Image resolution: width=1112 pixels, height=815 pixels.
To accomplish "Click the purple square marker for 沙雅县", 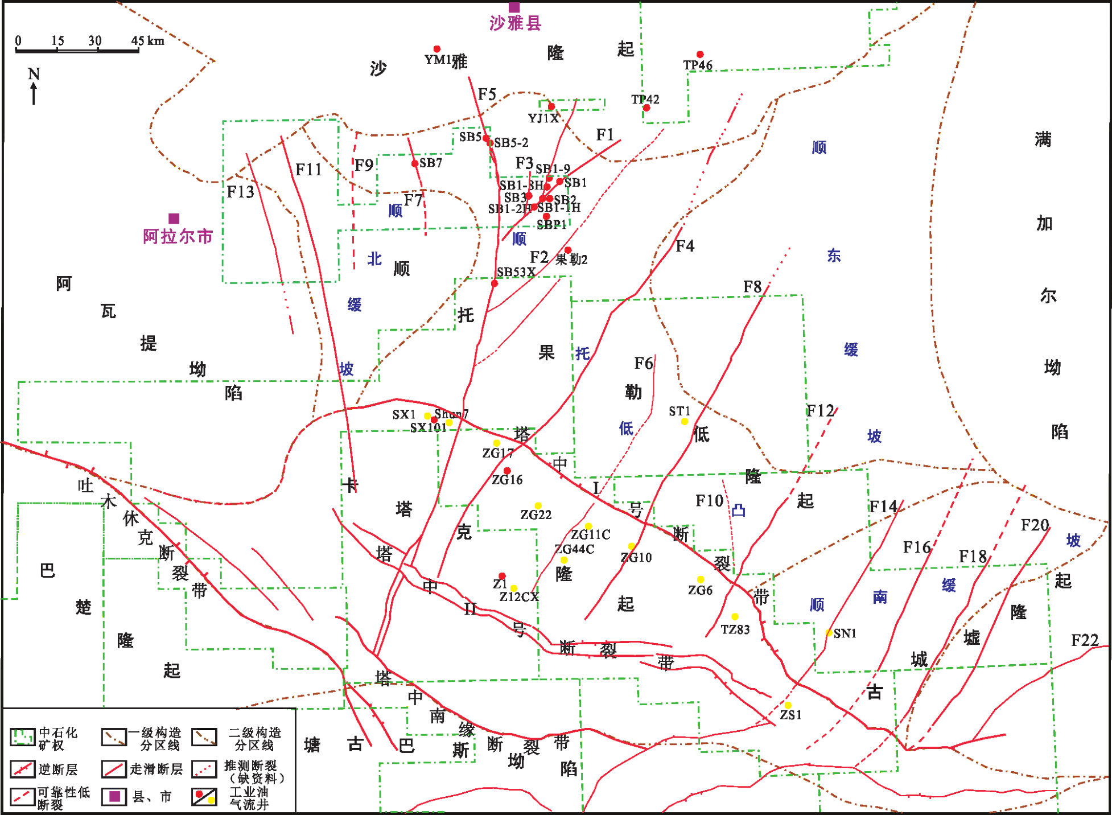I will coord(514,7).
